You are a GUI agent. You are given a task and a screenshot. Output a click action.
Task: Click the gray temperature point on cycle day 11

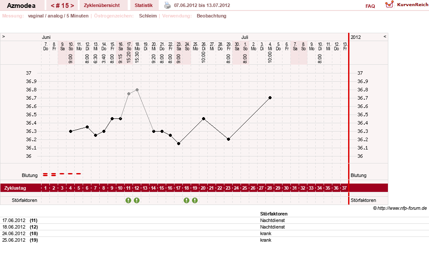[x=129, y=94]
